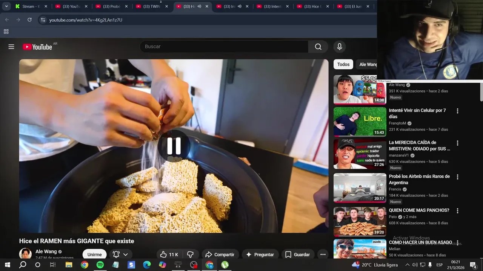Screen dimensions: 483x271
Task: Dislike the video with thumbs-down
Action: (x=191, y=254)
